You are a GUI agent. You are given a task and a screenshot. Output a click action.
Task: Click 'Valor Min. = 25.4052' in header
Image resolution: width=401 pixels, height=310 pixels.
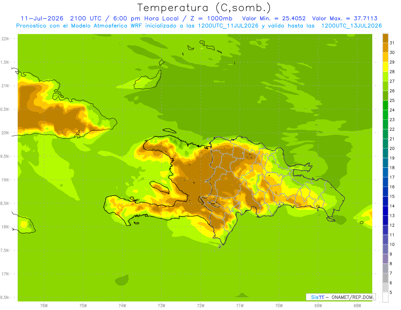[274, 18]
